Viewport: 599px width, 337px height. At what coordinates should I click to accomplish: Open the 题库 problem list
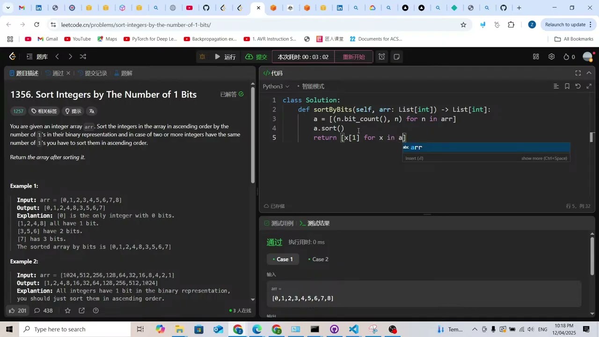[37, 57]
